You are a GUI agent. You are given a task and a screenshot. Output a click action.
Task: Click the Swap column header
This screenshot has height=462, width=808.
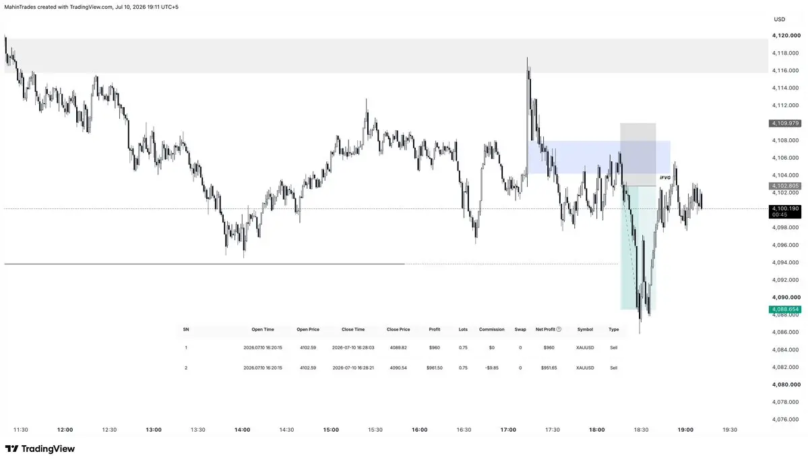point(520,330)
